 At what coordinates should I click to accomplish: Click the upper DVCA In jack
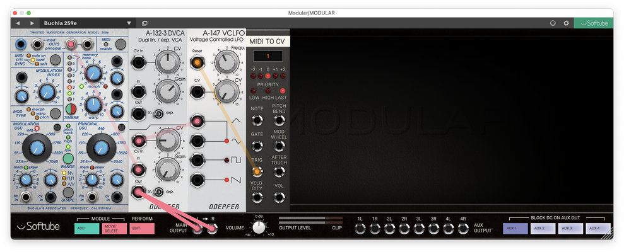[138, 92]
